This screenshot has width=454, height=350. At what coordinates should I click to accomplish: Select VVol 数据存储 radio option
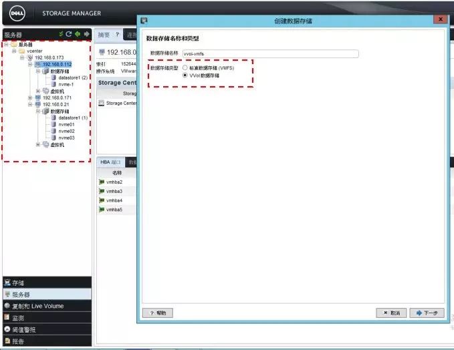(185, 75)
